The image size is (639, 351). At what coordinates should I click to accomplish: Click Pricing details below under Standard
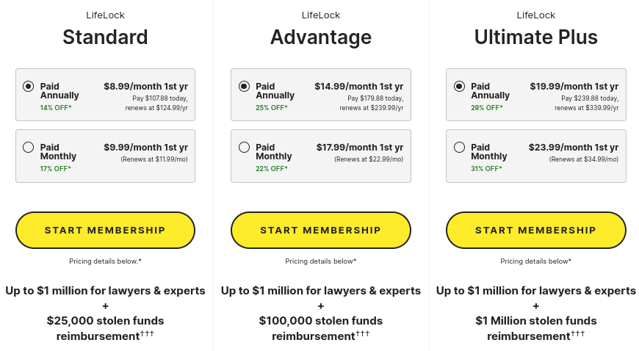coord(105,261)
